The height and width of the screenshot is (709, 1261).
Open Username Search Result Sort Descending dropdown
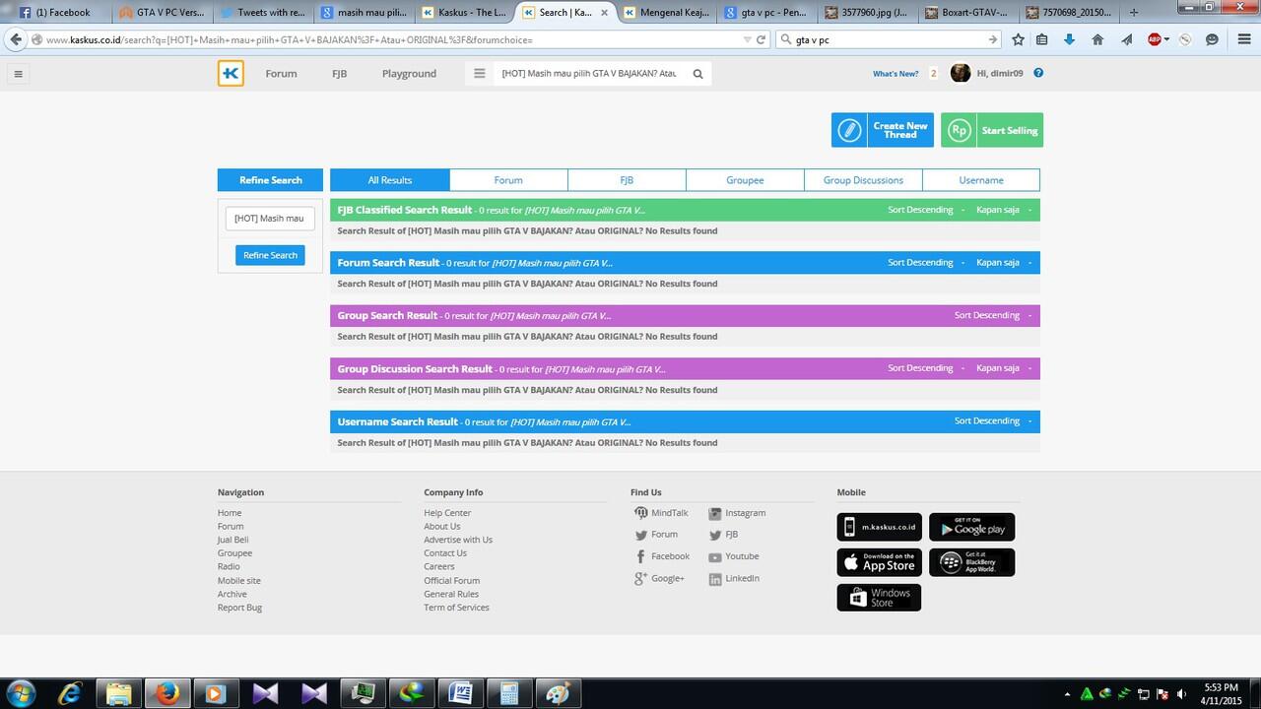[993, 420]
